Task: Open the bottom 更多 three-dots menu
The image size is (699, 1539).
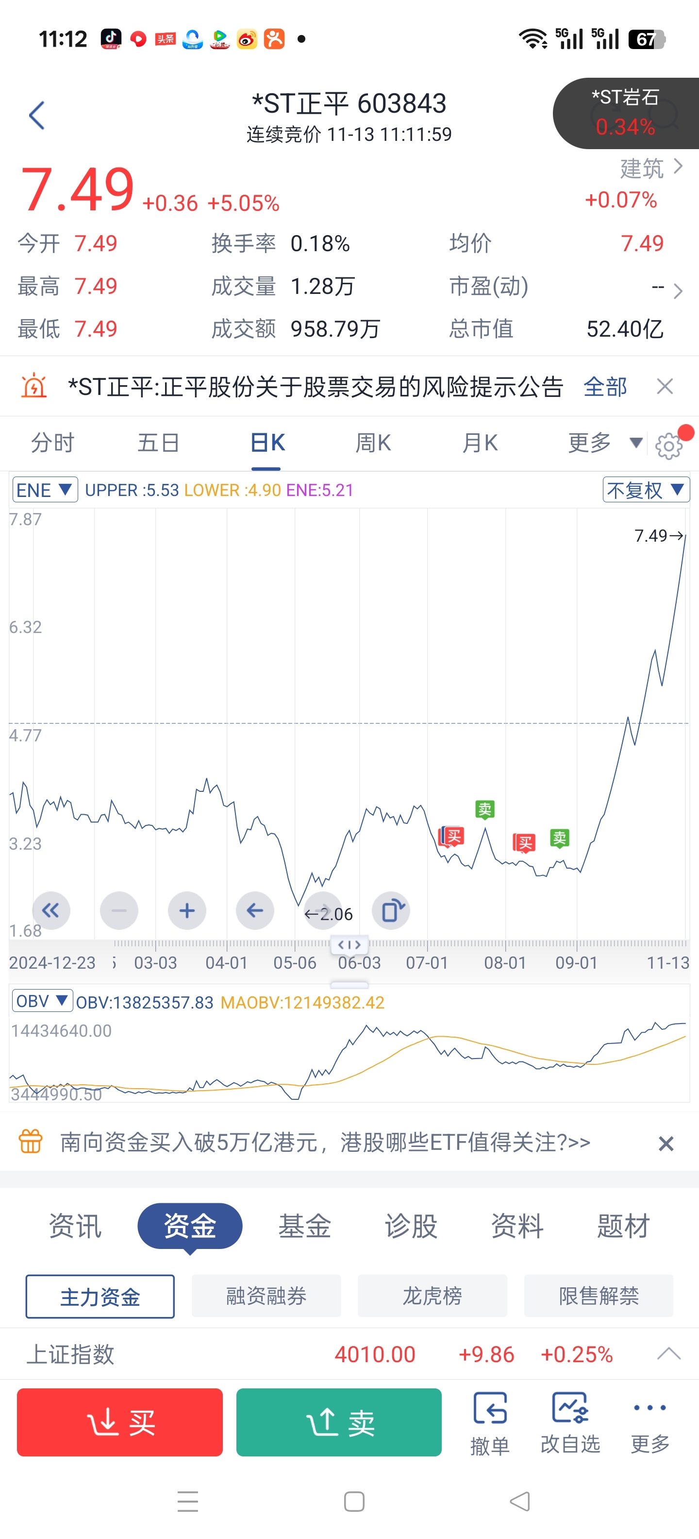Action: 650,1422
